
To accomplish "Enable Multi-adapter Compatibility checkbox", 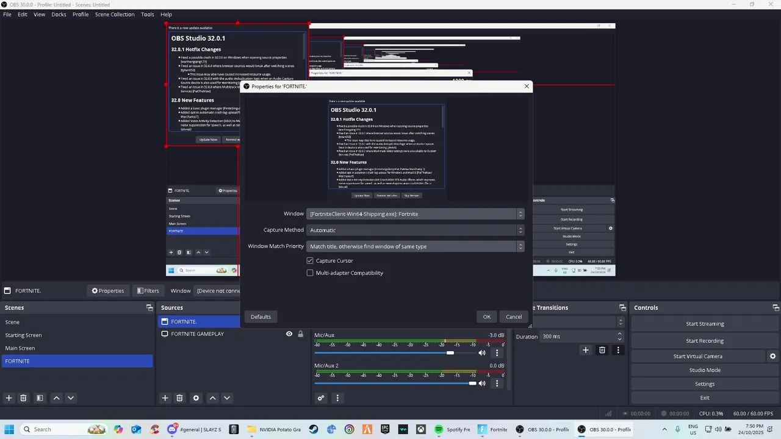I will tap(310, 273).
